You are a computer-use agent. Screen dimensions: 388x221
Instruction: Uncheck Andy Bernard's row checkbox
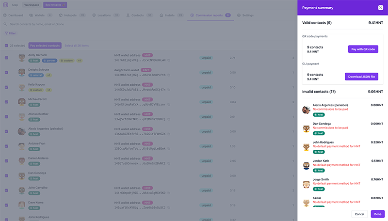coord(6,58)
